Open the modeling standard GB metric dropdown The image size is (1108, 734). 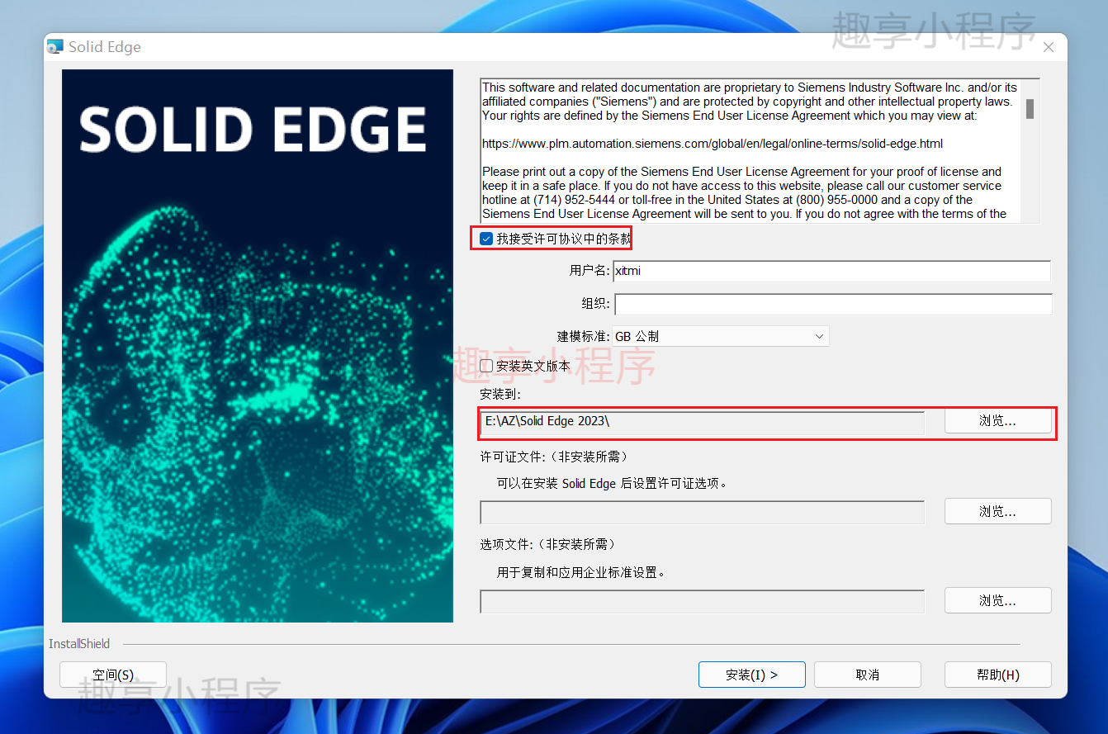click(x=721, y=336)
